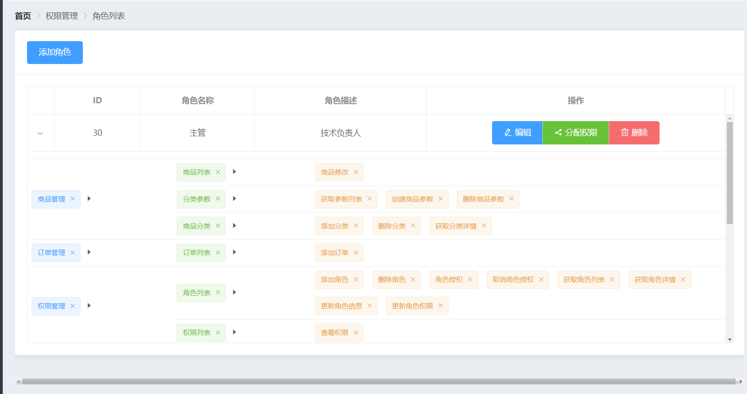The image size is (747, 394).
Task: Click the arrow next to 权限管理
Action: (x=89, y=306)
